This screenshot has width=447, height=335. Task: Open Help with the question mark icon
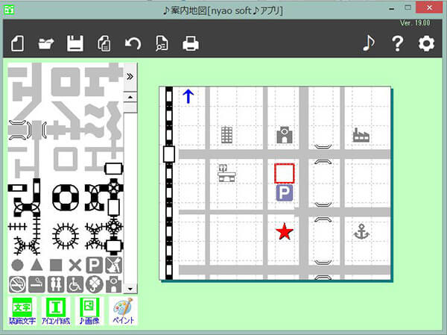click(x=397, y=44)
